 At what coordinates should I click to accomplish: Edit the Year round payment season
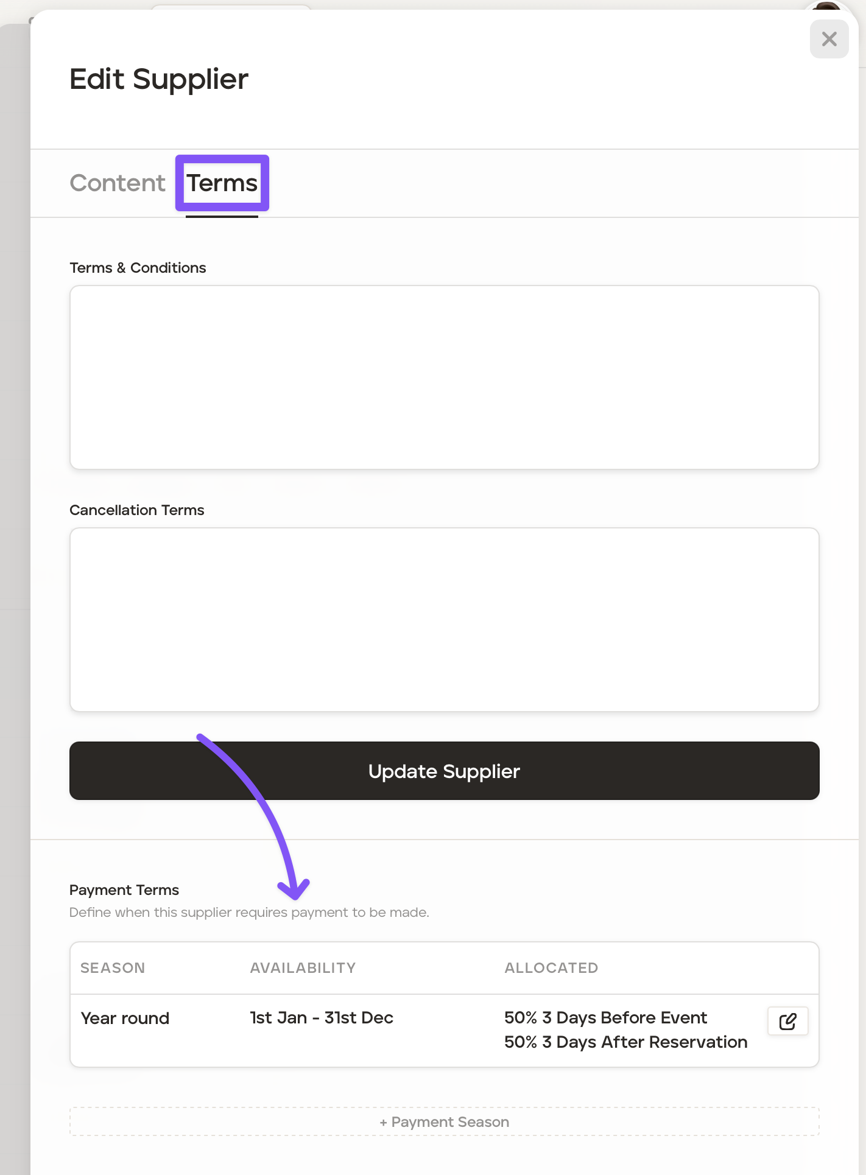click(787, 1021)
